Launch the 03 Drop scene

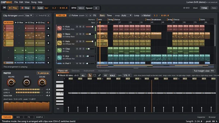click(40, 22)
